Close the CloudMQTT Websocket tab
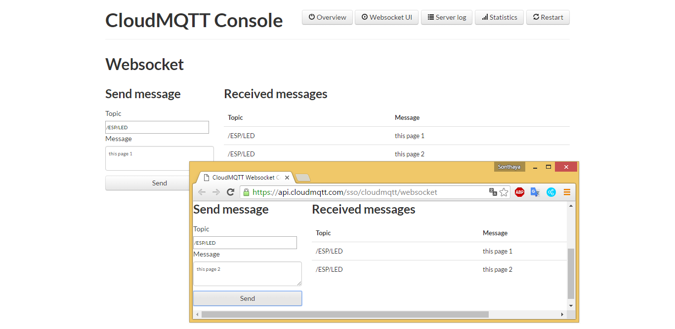The image size is (675, 329). [287, 178]
